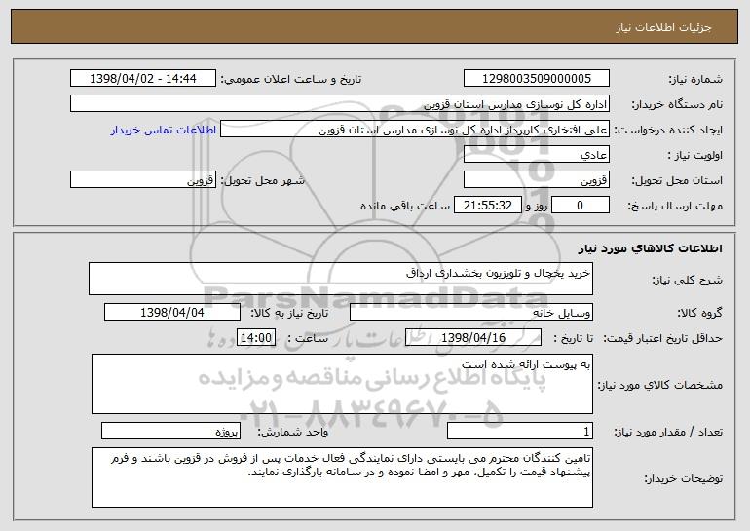Click the گروه کالا field وسایل خانه
The image size is (750, 531).
[x=471, y=312]
